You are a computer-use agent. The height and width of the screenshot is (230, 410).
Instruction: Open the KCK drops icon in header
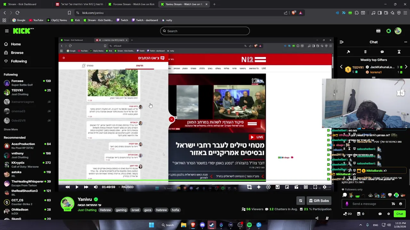(x=378, y=31)
